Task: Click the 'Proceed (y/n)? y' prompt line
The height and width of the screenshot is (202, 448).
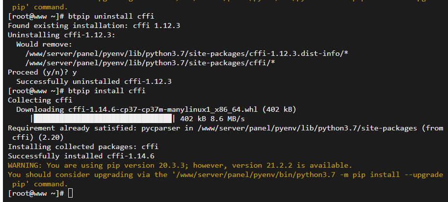Action: [x=42, y=72]
